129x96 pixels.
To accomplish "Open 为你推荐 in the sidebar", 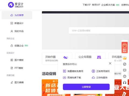I will pos(17,15).
